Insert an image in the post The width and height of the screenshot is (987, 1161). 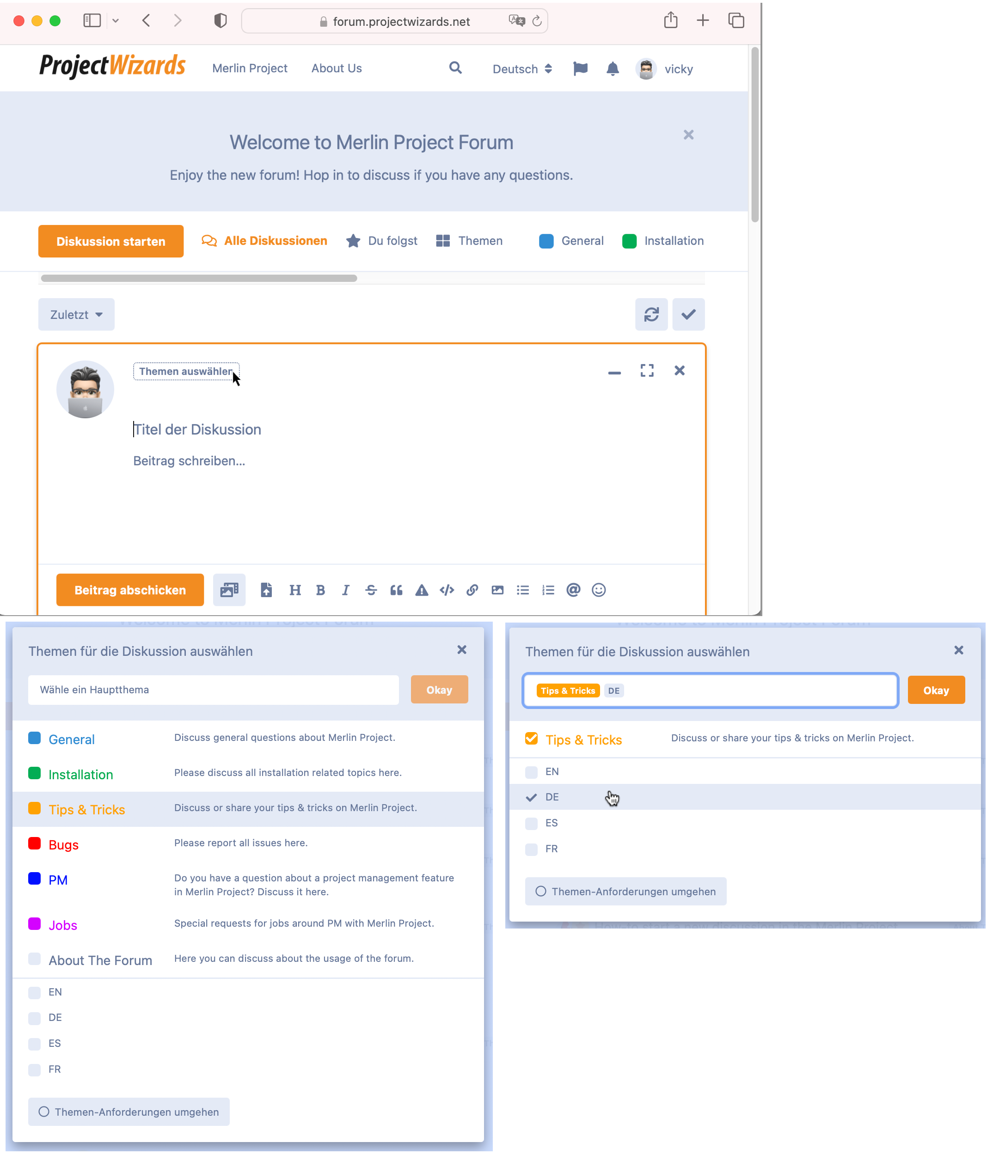497,590
